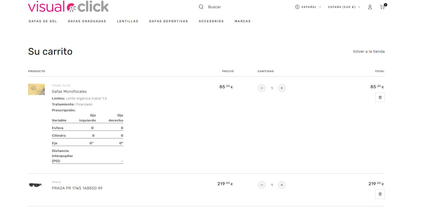Delete Gafas Monofocales with trash icon
423x221 pixels.
coord(380,97)
